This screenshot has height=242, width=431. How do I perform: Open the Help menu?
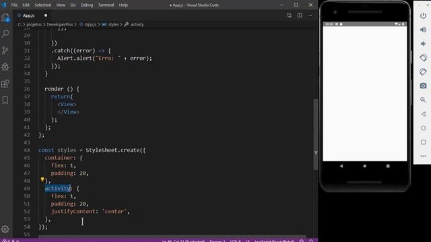click(x=123, y=5)
